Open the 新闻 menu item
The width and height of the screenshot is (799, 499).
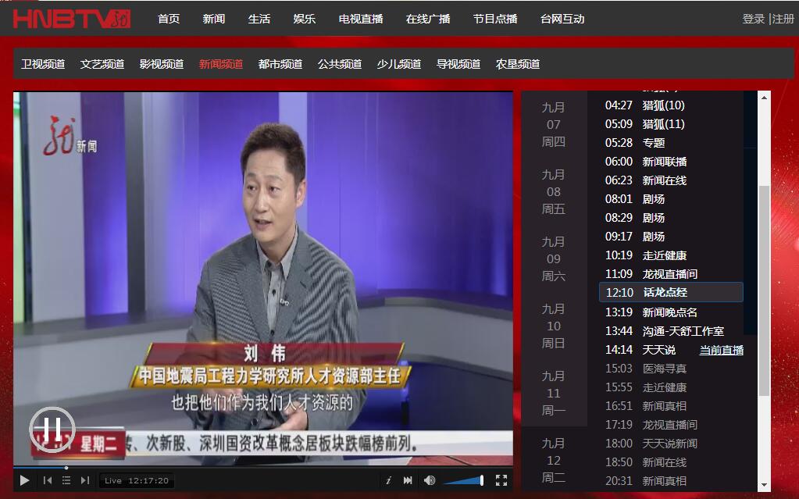pos(213,19)
